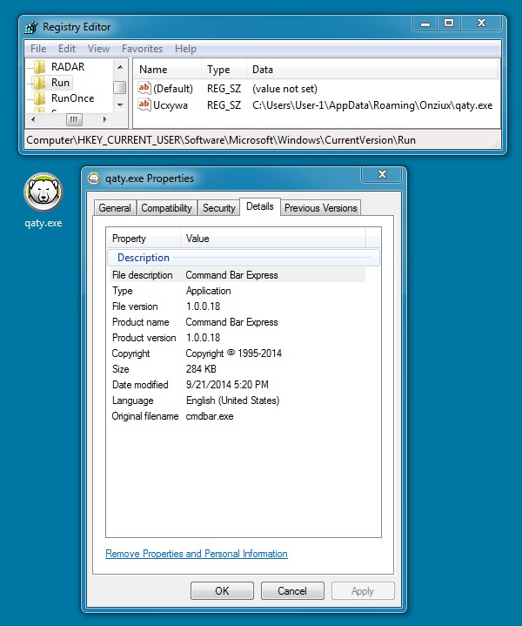This screenshot has width=522, height=626.
Task: Click the tree horizontal scroll right arrow
Action: [105, 119]
